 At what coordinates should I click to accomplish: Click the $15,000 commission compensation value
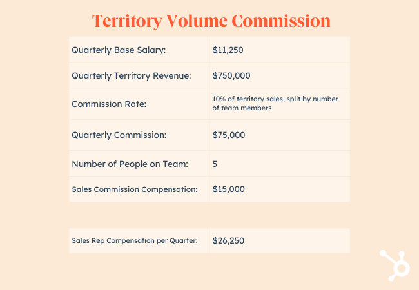click(x=228, y=189)
